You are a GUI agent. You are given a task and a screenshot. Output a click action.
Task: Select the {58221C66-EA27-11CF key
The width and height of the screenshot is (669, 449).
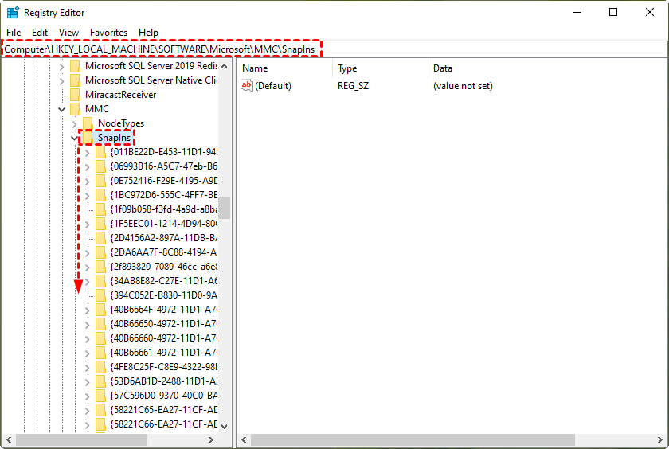coord(163,424)
